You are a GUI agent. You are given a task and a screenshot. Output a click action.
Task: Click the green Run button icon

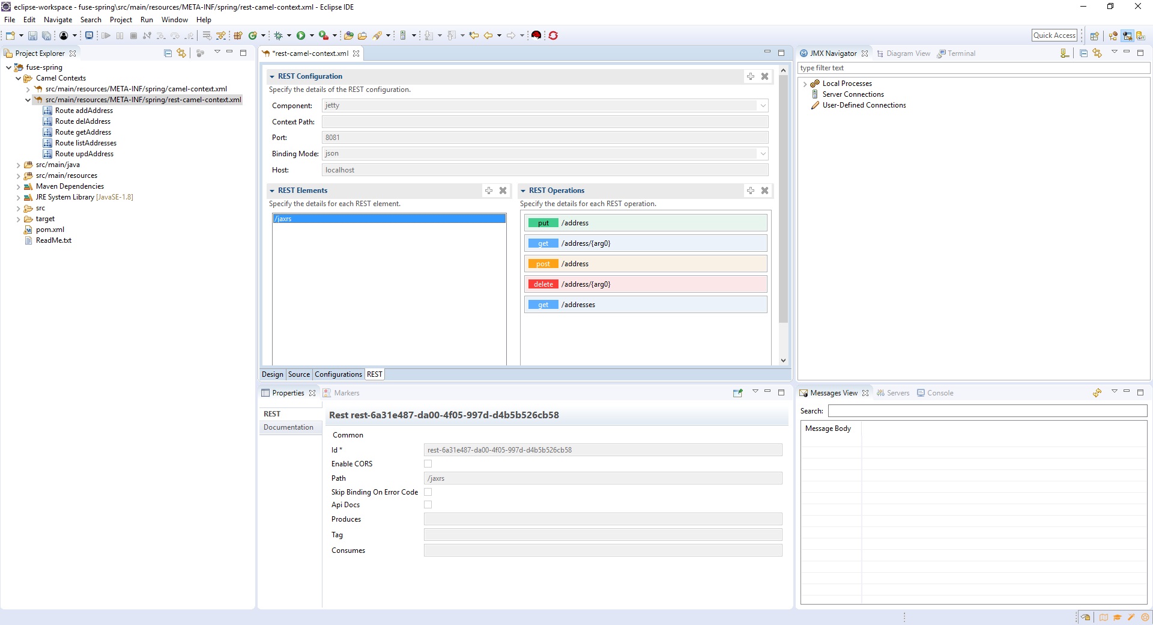(x=301, y=36)
